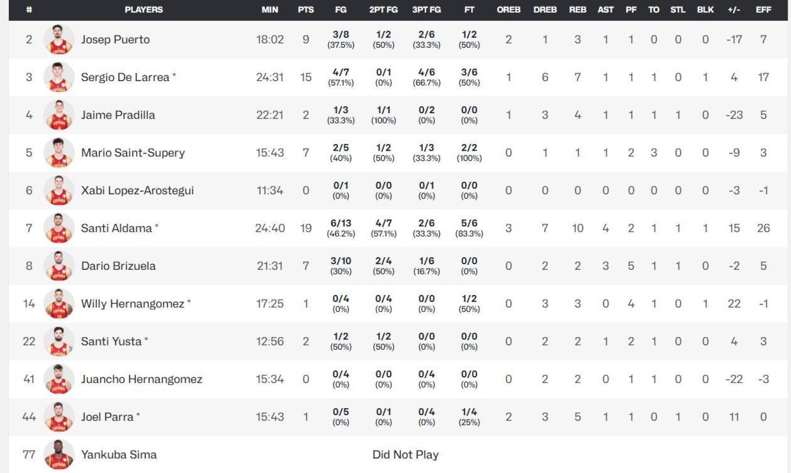
Task: Sort by the EFF column header
Action: (x=763, y=10)
